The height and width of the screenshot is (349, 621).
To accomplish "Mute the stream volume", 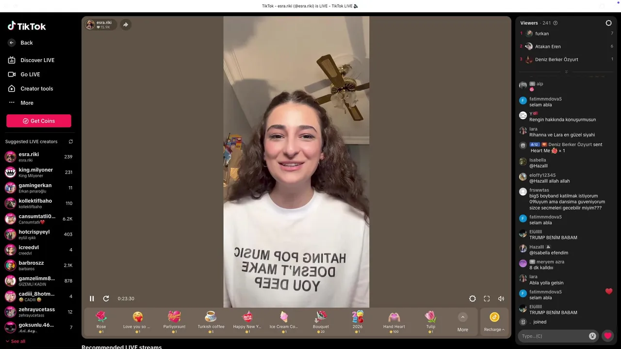I will 501,299.
